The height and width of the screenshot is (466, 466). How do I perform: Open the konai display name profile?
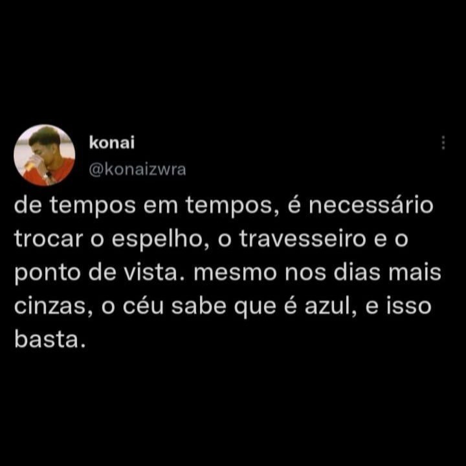click(112, 142)
